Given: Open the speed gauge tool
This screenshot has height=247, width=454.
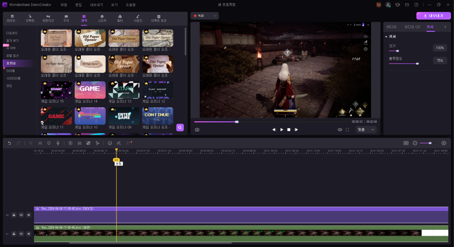Looking at the screenshot, I should (x=110, y=143).
